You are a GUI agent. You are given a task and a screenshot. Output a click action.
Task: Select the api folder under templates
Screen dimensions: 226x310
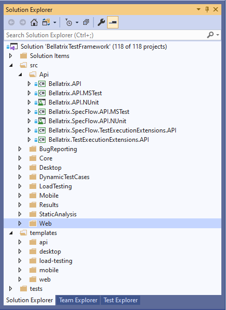pyautogui.click(x=43, y=242)
